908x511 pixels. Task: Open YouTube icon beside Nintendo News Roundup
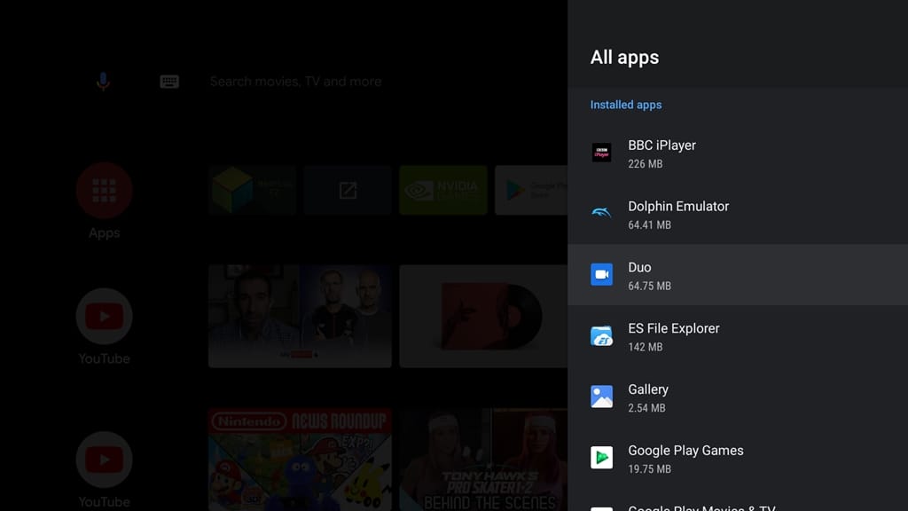click(104, 460)
